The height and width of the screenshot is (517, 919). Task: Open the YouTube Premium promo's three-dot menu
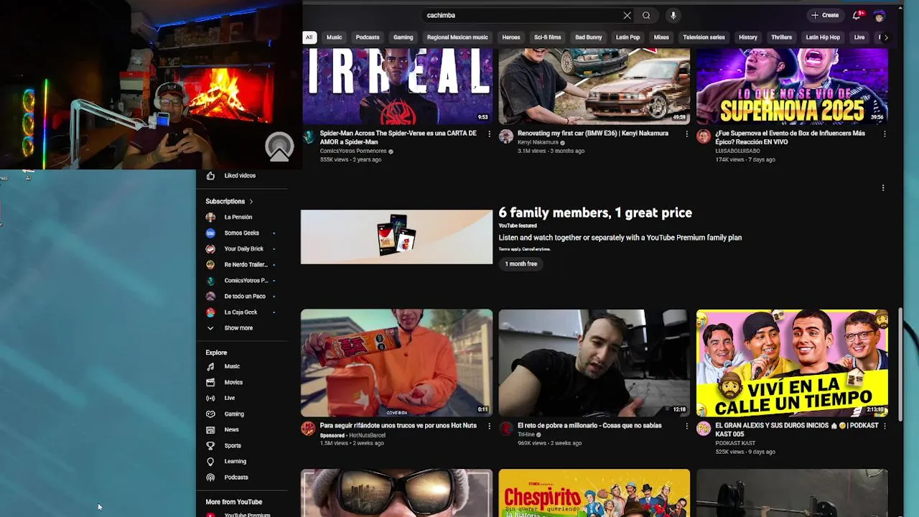click(x=883, y=188)
